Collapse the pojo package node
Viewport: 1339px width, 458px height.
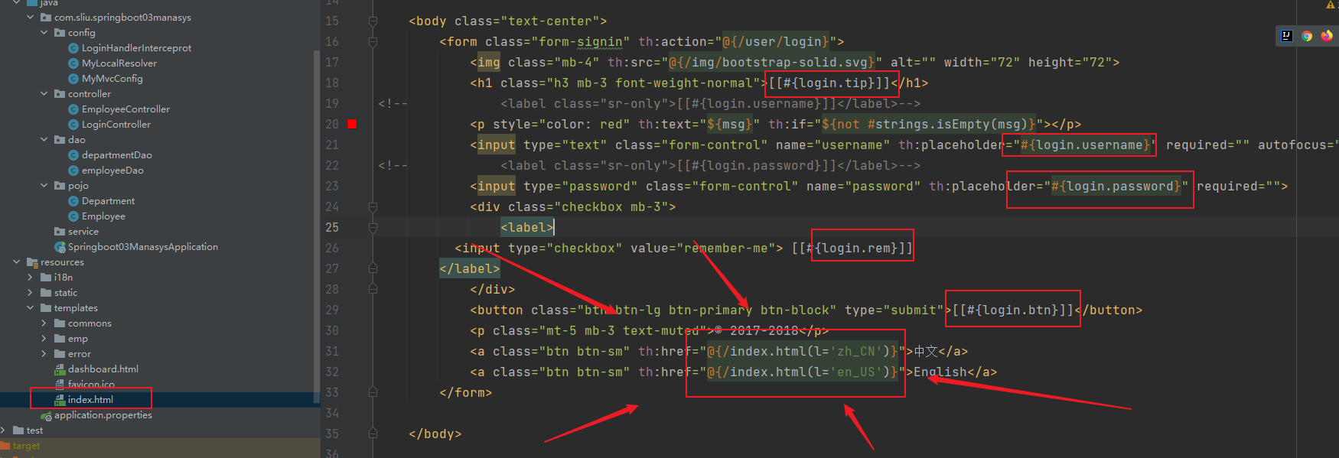tap(44, 186)
